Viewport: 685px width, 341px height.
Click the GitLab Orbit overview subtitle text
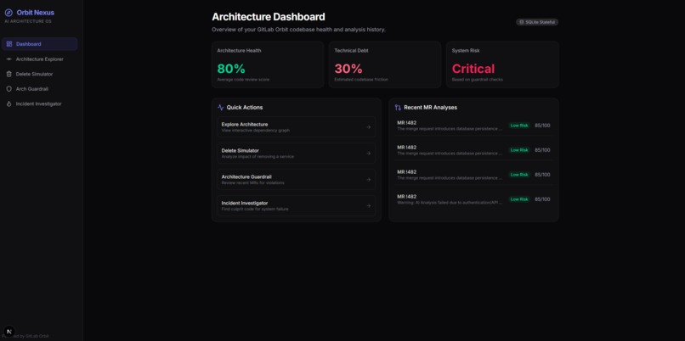(299, 30)
